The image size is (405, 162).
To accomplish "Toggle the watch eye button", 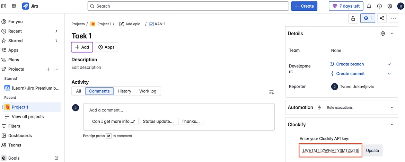I will click(368, 18).
